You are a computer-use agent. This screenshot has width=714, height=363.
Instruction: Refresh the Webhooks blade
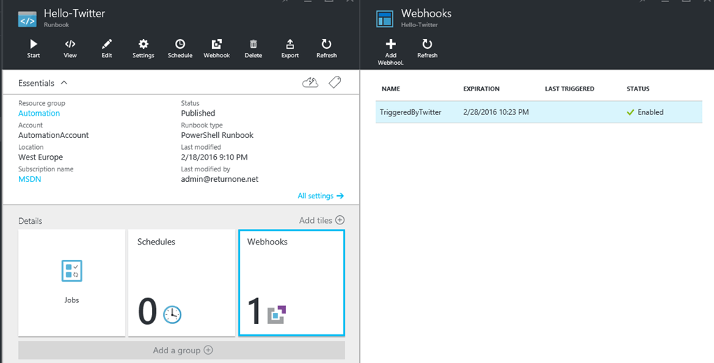coord(427,49)
